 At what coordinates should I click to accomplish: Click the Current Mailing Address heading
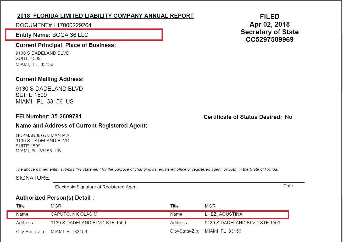[50, 79]
